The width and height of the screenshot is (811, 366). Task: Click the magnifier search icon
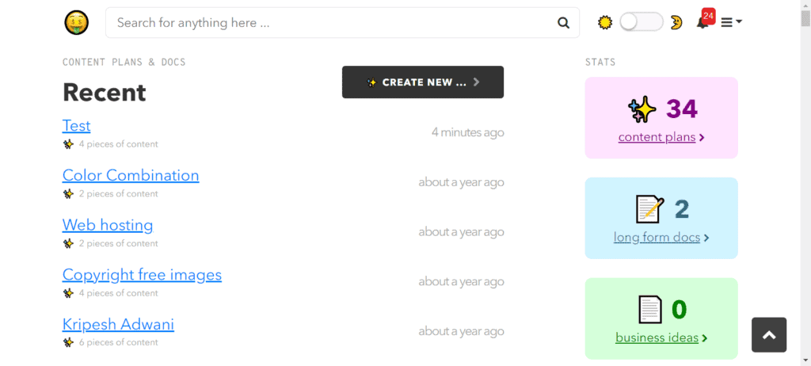563,23
